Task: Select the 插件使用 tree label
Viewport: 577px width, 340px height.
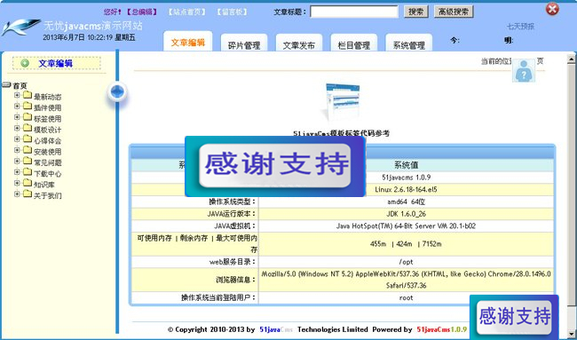Action: coord(47,107)
